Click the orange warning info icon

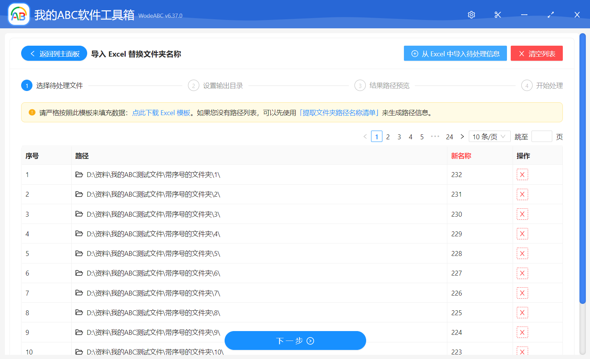32,112
